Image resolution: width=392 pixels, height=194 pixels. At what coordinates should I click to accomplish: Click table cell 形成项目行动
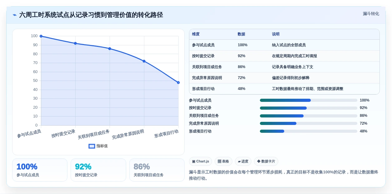pyautogui.click(x=203, y=89)
